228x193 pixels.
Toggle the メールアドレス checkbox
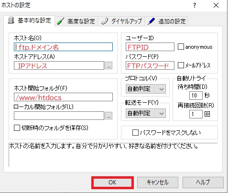[181, 65]
